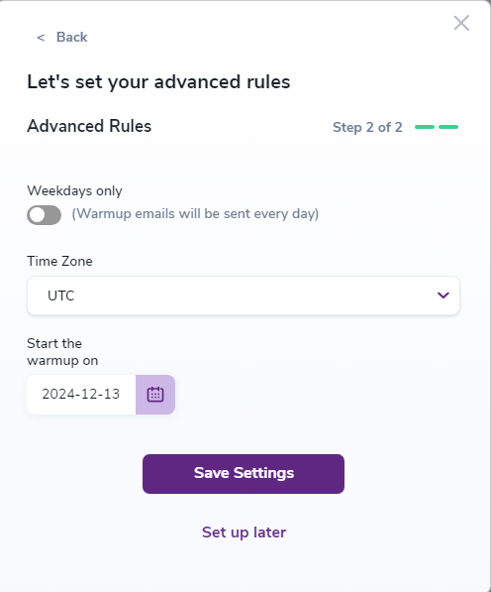This screenshot has height=592, width=491.
Task: Select the UTC value text
Action: tap(61, 296)
